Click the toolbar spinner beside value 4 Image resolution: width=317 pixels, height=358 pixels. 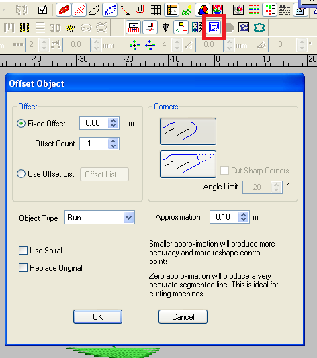coord(177,45)
